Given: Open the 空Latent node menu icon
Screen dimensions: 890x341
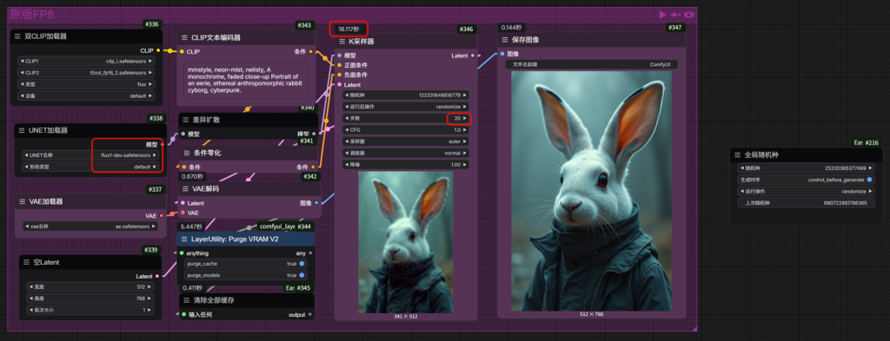Looking at the screenshot, I should (x=26, y=262).
